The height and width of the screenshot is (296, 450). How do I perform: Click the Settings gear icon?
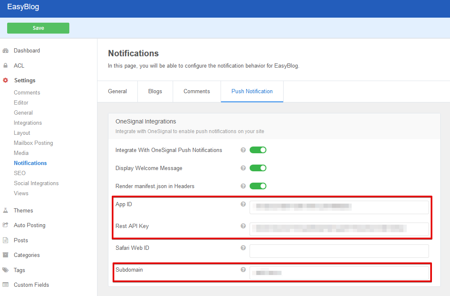5,80
